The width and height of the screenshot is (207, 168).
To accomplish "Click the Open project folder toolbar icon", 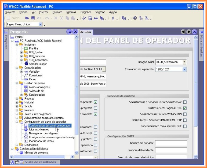I will (x=27, y=18).
